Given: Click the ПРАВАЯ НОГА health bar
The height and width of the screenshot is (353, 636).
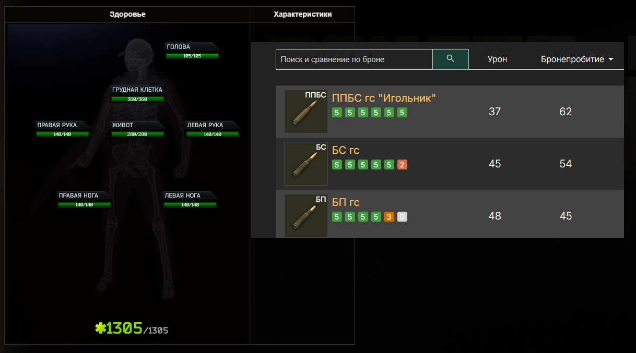Looking at the screenshot, I should tap(84, 204).
